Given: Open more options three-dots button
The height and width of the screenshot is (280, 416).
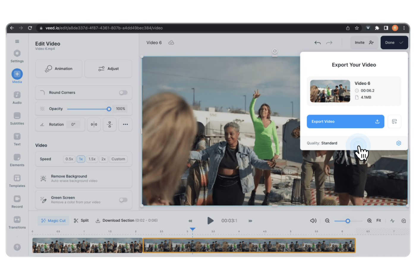Looking at the screenshot, I should [125, 125].
